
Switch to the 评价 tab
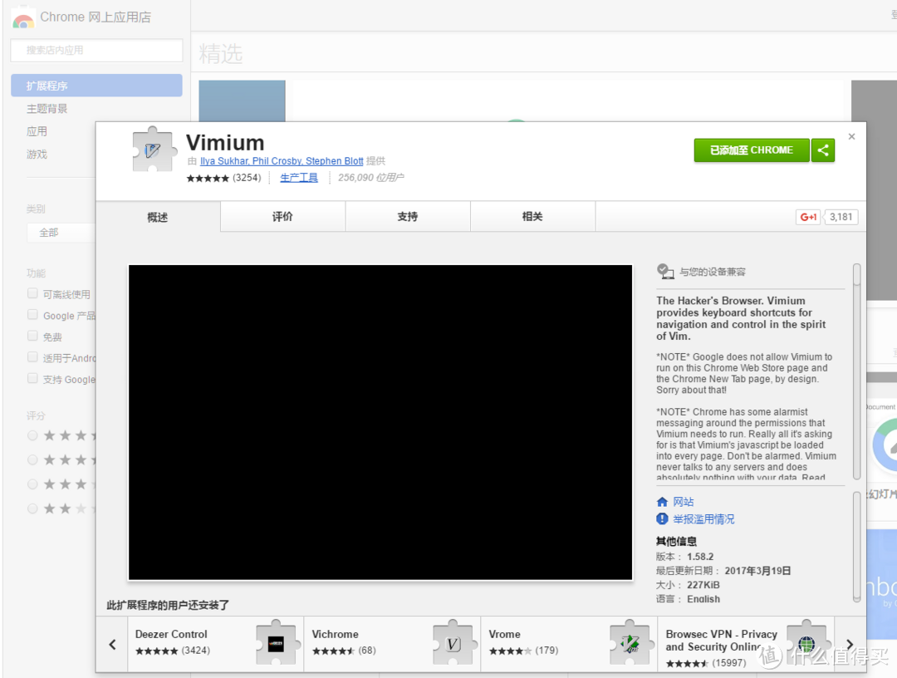click(282, 216)
